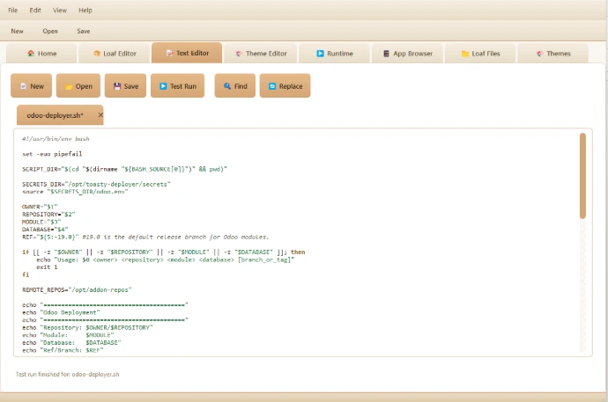Click Open in the top toolbar
Viewport: 608px width, 402px height.
tap(50, 31)
